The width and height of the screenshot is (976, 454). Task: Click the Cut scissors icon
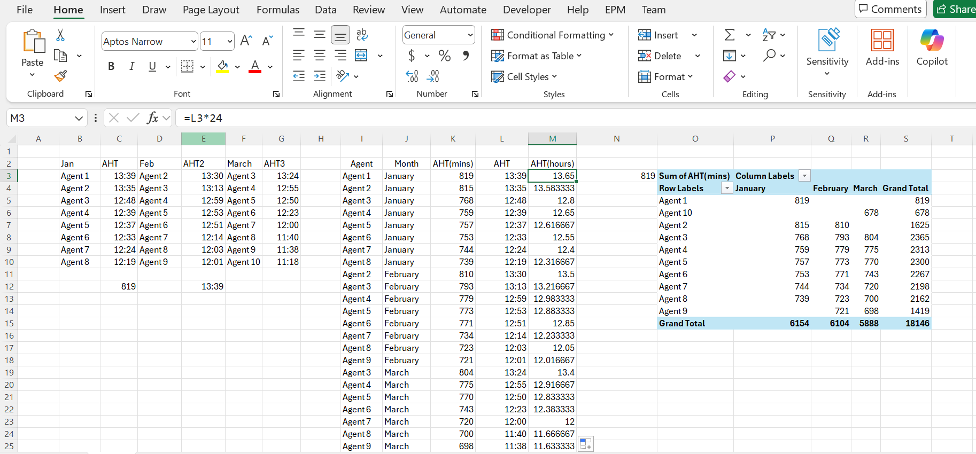(x=60, y=35)
